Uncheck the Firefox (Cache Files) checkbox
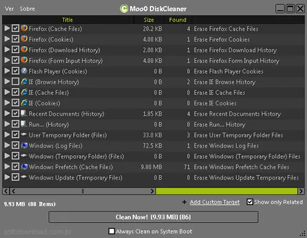 pyautogui.click(x=15, y=28)
